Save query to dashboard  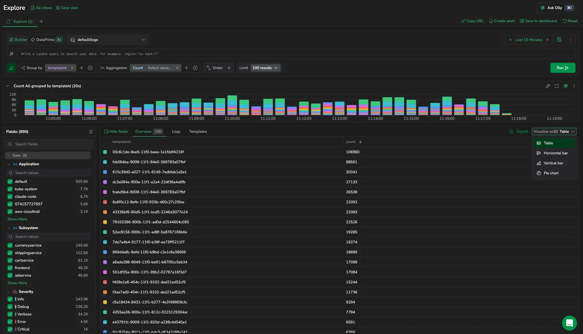pos(538,21)
